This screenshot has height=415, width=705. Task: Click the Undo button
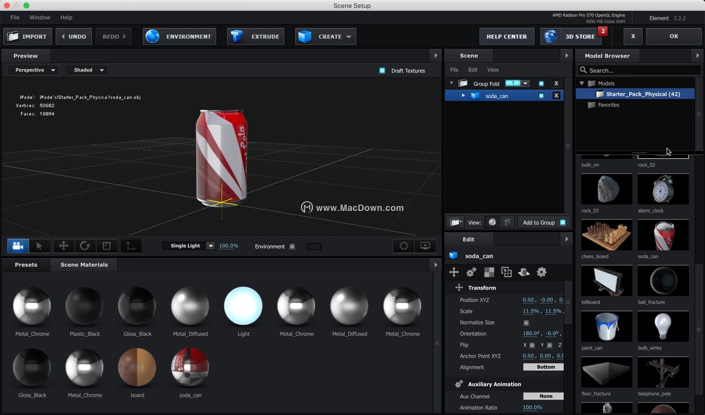coord(74,37)
